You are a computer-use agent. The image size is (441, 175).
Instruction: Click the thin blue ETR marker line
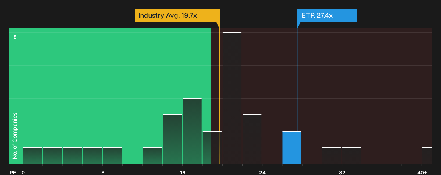point(297,79)
